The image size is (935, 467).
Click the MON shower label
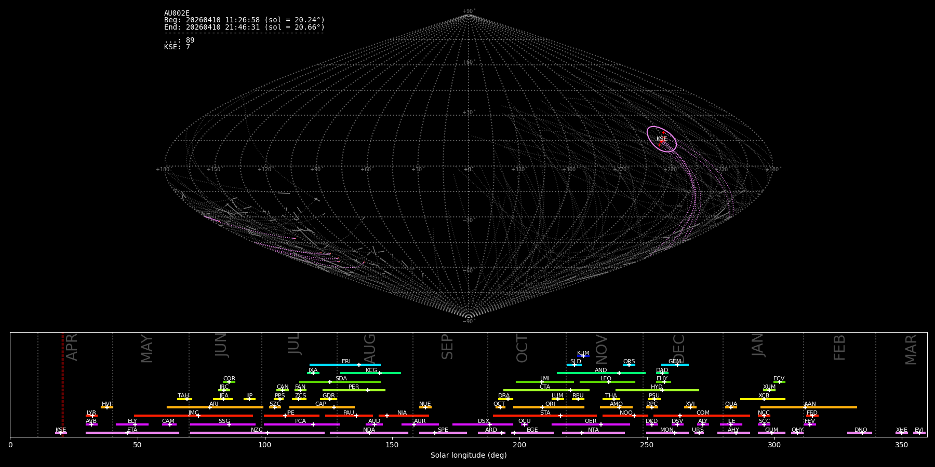coord(667,430)
